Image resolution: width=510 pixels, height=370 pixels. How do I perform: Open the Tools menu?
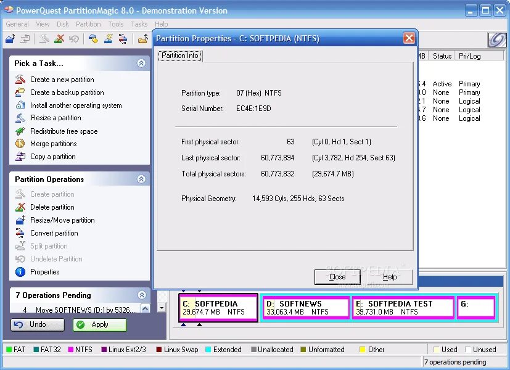(x=116, y=24)
